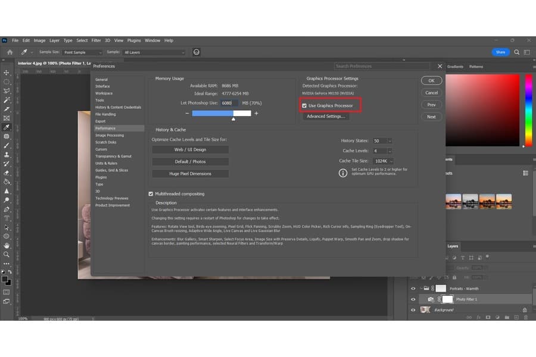The width and height of the screenshot is (536, 357).
Task: Click the Share button
Action: click(500, 52)
